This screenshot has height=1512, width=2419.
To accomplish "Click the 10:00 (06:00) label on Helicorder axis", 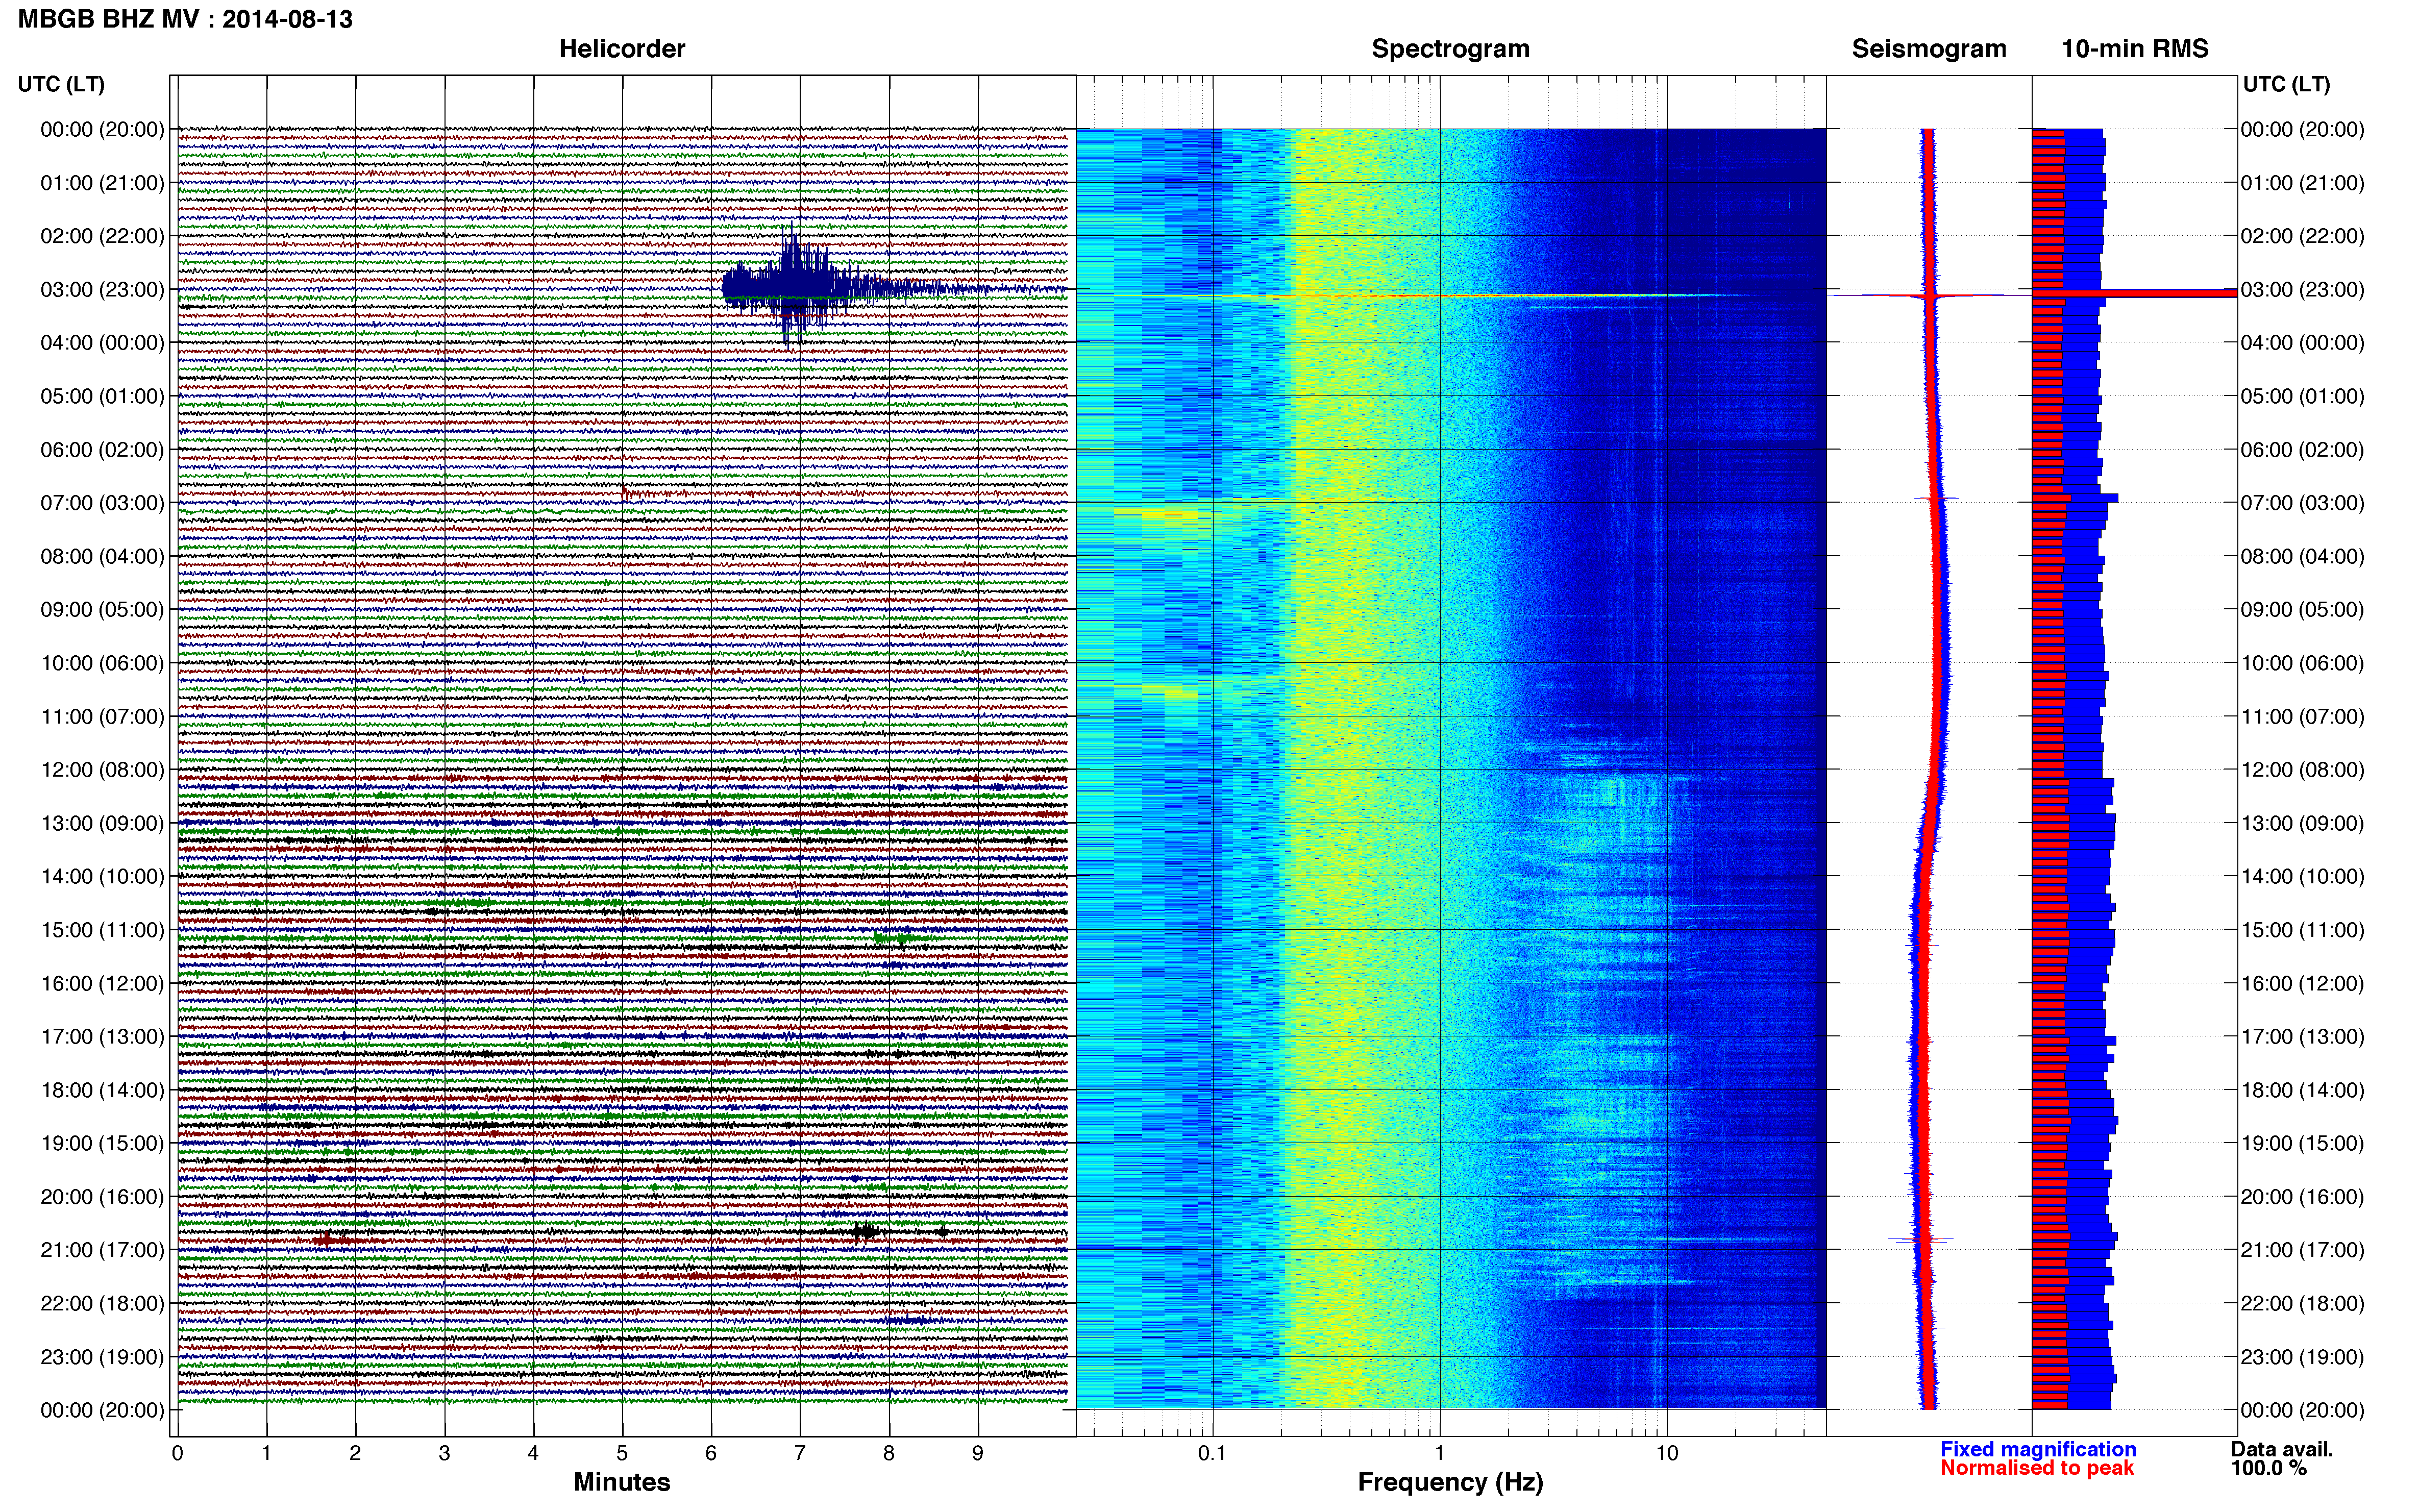I will (x=102, y=663).
